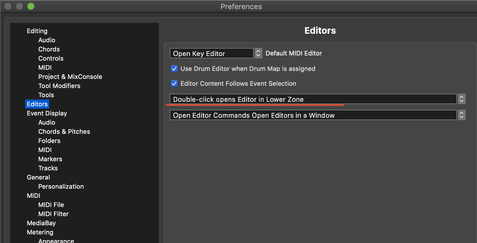Disable Editor Content Follows Event Selection
The height and width of the screenshot is (243, 477).
(174, 83)
